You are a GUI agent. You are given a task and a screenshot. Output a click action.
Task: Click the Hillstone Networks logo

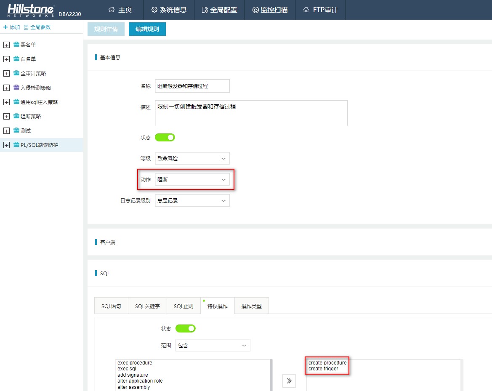[31, 11]
